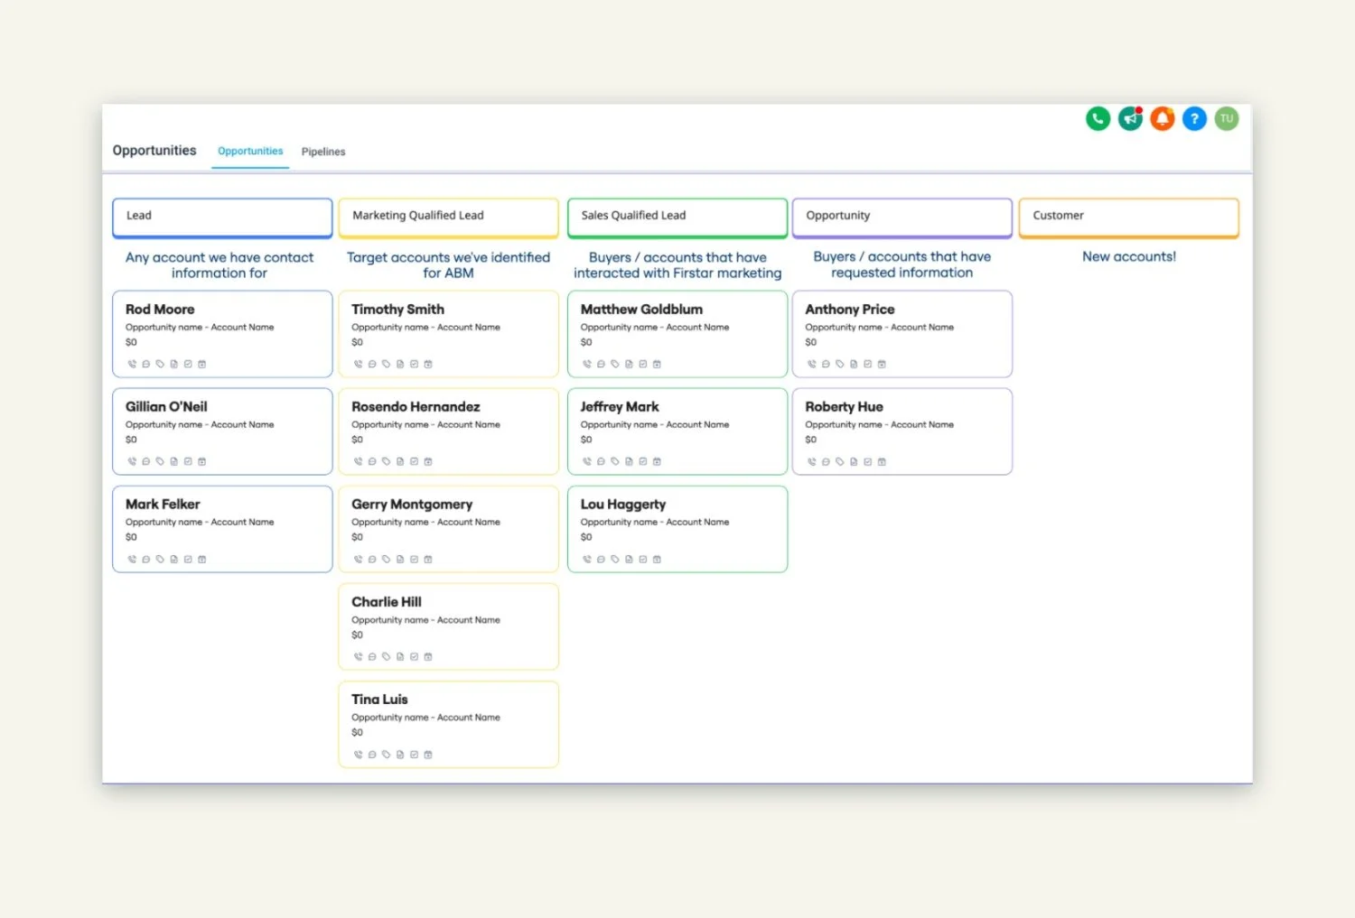Open the Gerry Montgomery opportunity name
Viewport: 1355px width, 918px height.
pyautogui.click(x=412, y=504)
